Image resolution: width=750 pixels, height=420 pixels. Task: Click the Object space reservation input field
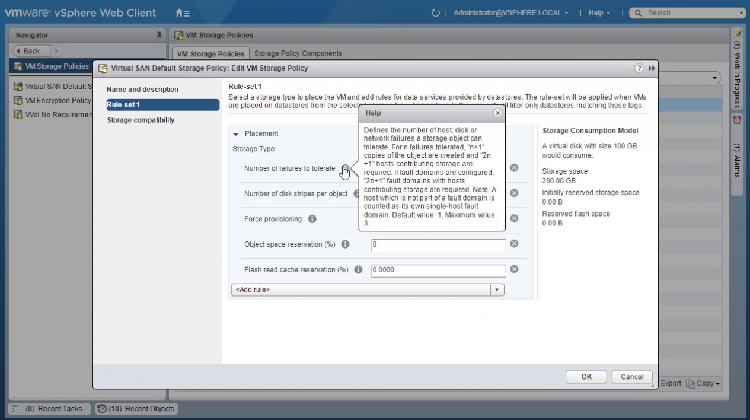tap(438, 245)
